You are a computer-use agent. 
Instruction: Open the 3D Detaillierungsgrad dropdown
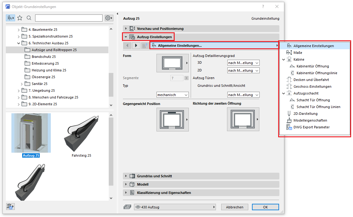[x=243, y=63]
